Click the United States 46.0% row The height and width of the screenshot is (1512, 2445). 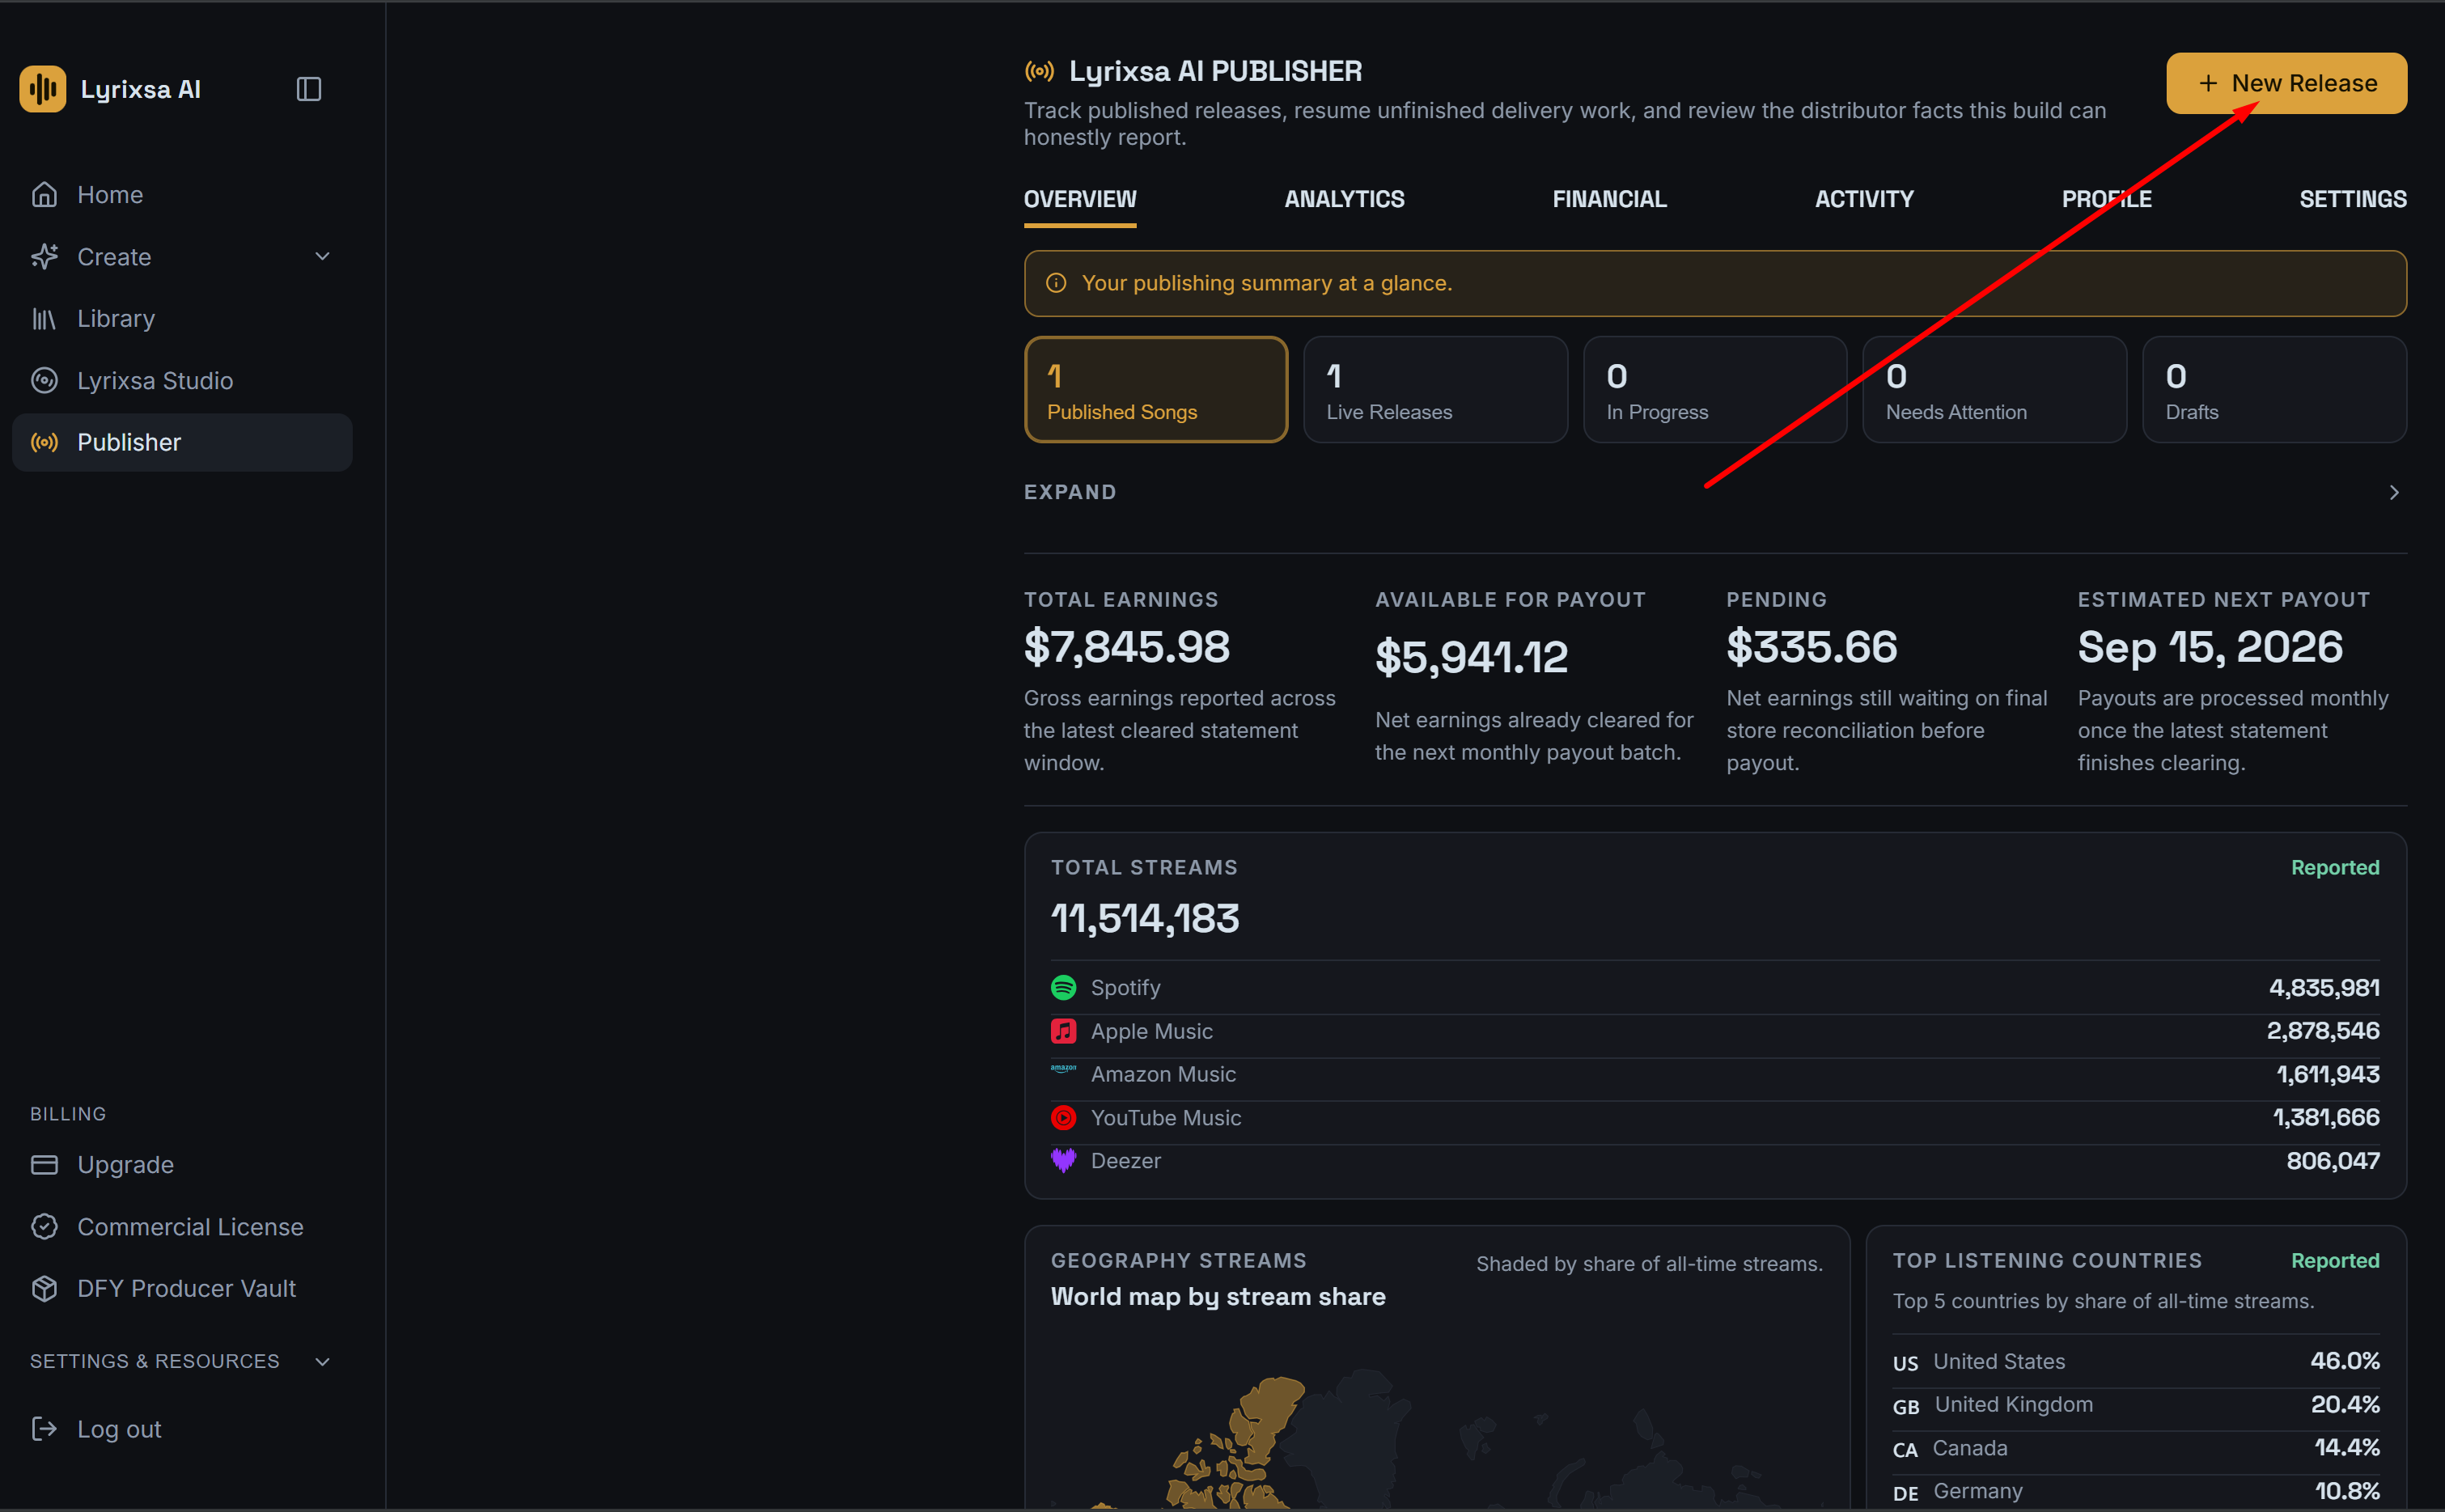(2135, 1362)
